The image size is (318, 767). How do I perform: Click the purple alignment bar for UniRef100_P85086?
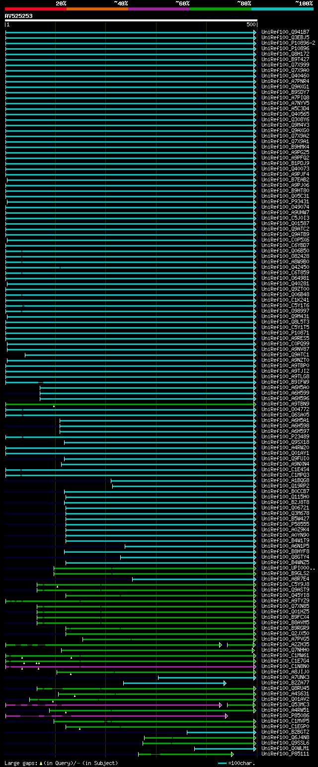coord(116,716)
